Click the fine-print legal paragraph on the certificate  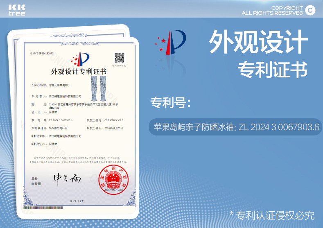pyautogui.click(x=78, y=160)
